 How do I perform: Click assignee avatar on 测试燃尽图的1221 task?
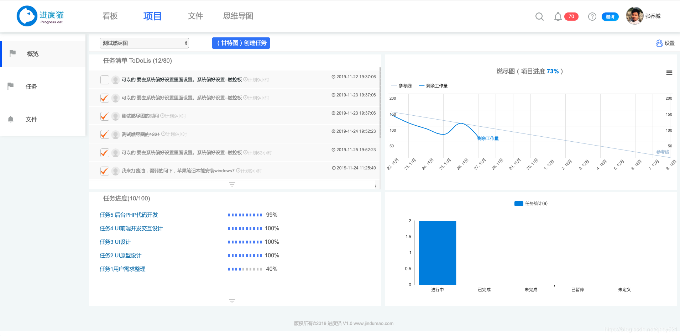pos(115,134)
